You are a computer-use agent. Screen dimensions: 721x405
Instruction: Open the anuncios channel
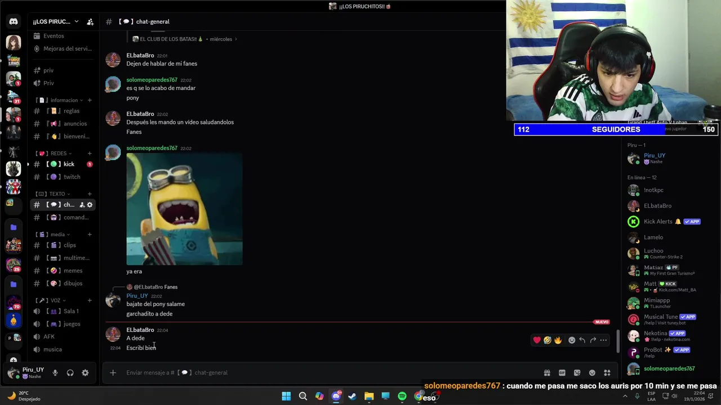click(x=62, y=124)
